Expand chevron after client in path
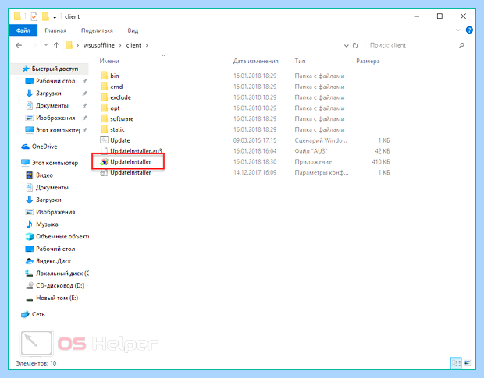 point(147,45)
